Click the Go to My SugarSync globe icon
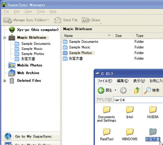163x145 pixels. coord(8,136)
